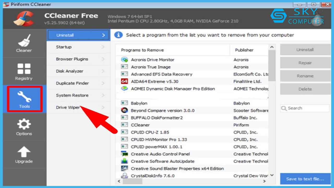Open the Duplicate Finder tab
Image resolution: width=334 pixels, height=188 pixels.
(x=79, y=83)
